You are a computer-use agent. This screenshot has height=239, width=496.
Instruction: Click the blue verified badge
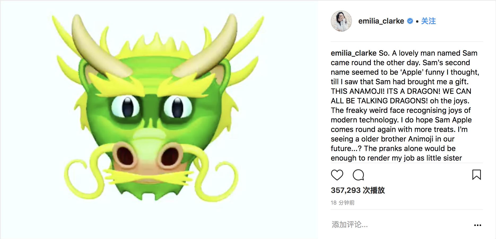tap(410, 21)
